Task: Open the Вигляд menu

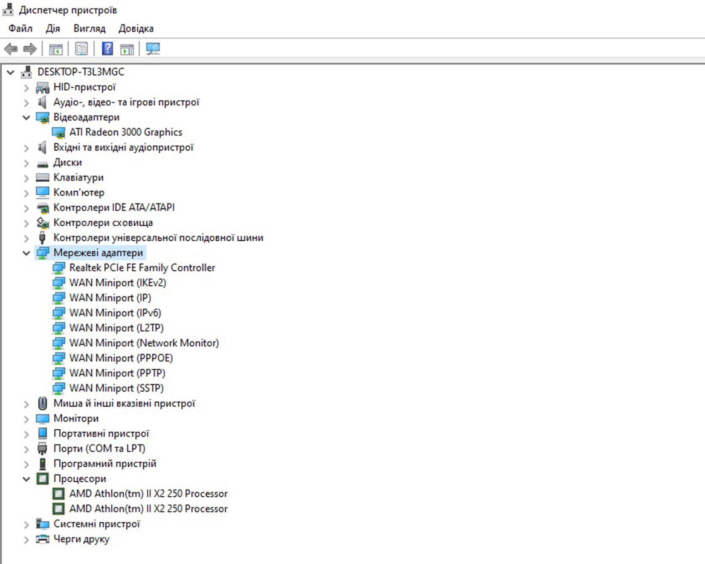Action: click(x=89, y=29)
